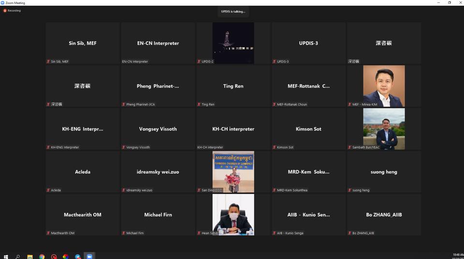464x259 pixels.
Task: Select the KH-CH interpreter participant tile
Action: point(233,129)
